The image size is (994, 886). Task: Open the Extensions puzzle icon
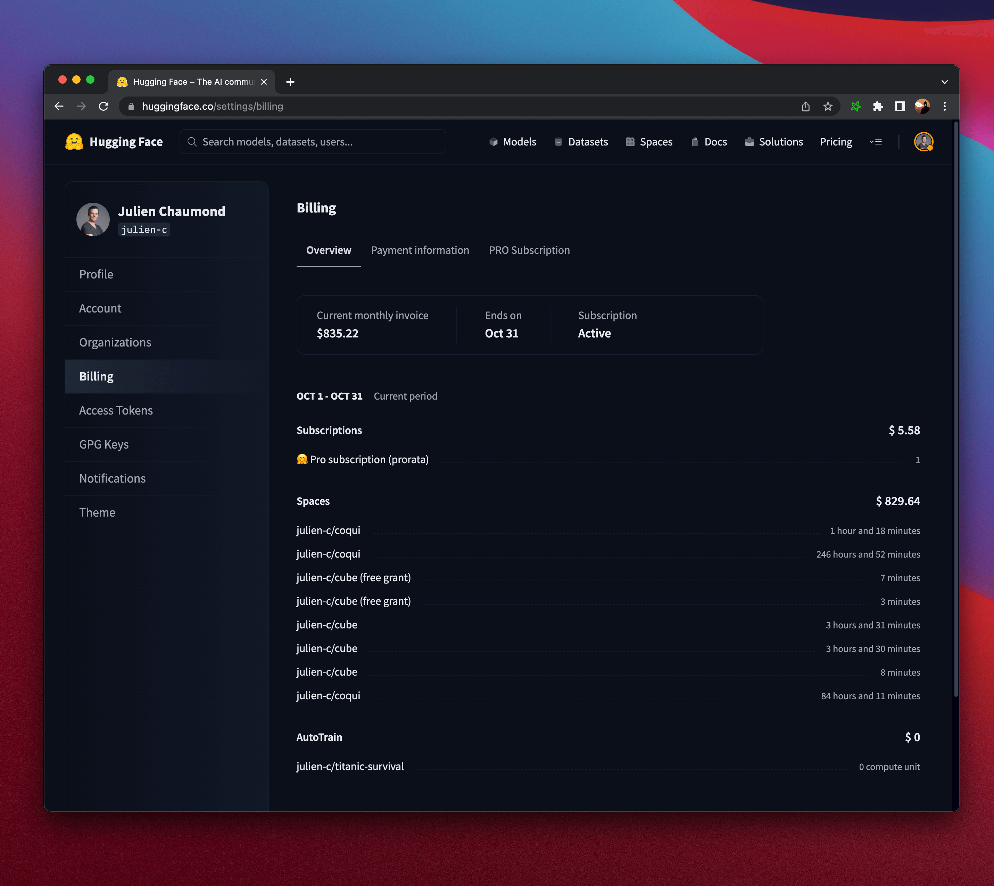[878, 106]
